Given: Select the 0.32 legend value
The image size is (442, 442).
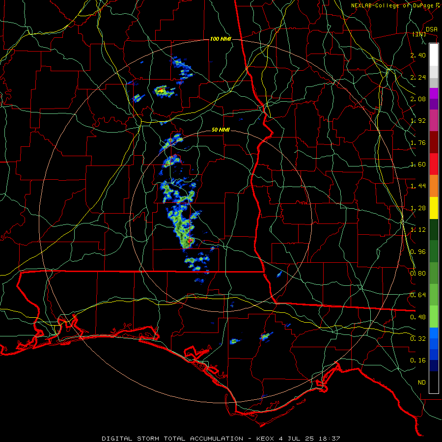Looking at the screenshot, I should [418, 339].
